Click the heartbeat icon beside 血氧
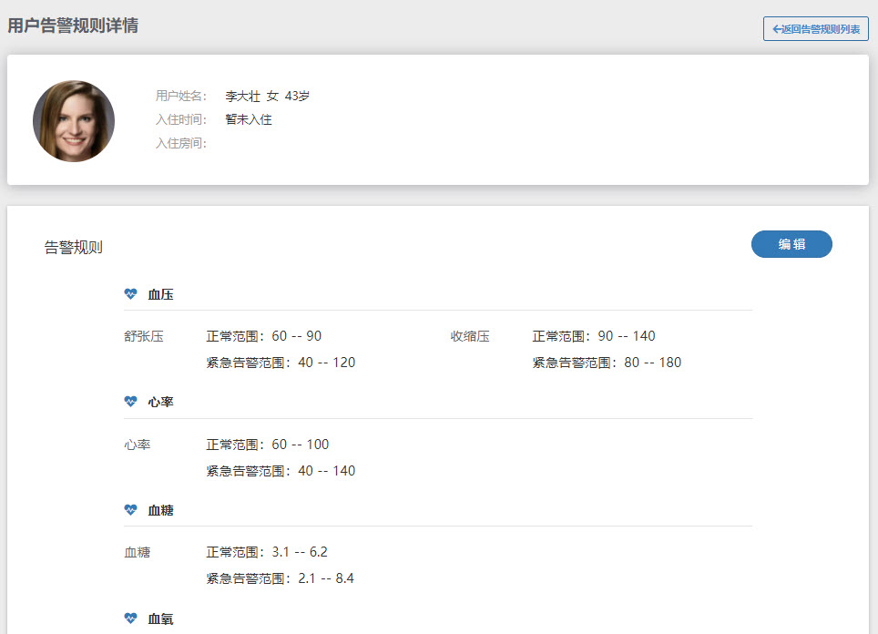 point(130,619)
